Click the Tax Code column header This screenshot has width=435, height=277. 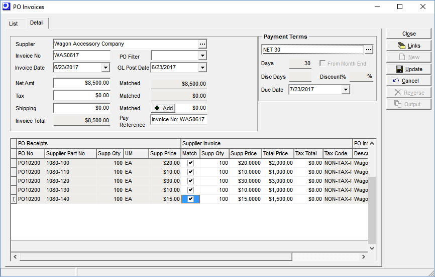pyautogui.click(x=338, y=153)
